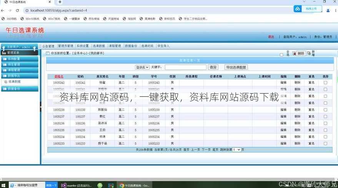Click the Windows Start button
Screen dimensions: 338x188
(x=3, y=185)
